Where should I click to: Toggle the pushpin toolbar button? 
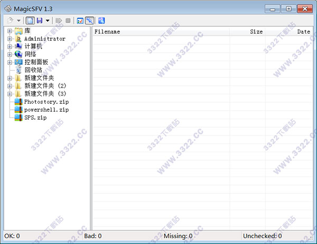tap(90, 21)
